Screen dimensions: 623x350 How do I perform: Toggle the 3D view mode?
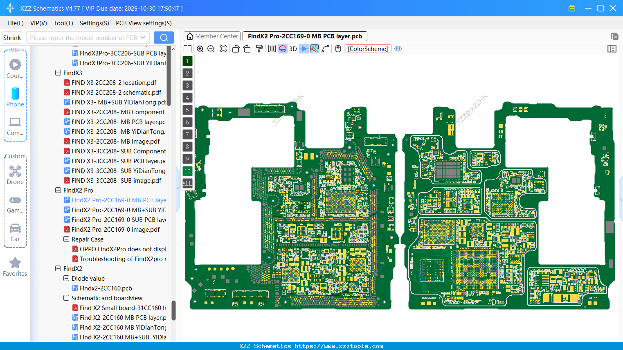click(x=293, y=49)
